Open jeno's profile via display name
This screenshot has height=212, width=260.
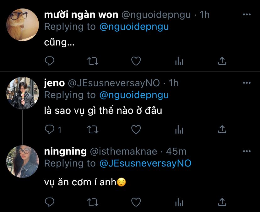pos(54,83)
